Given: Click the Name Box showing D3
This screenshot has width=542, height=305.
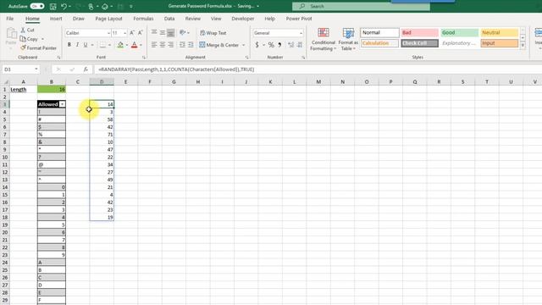Looking at the screenshot, I should [x=20, y=69].
